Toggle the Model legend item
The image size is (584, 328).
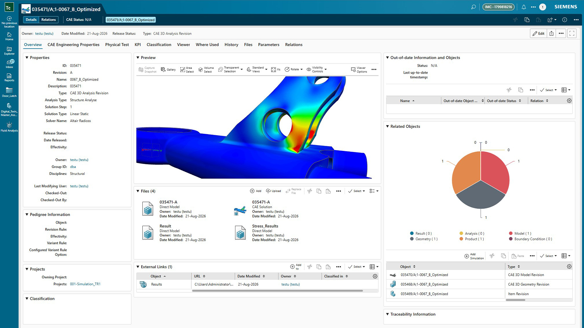click(520, 234)
